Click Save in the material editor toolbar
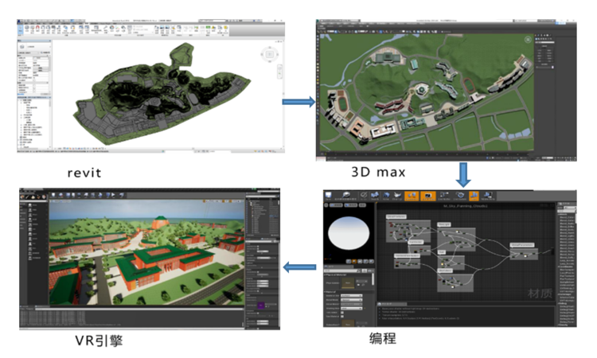Screen dimensions: 597x358 point(328,197)
